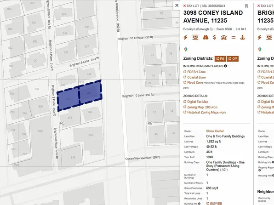Dismiss the second tax lot via red X
Screen dimensions: 274x205
point(258,6)
